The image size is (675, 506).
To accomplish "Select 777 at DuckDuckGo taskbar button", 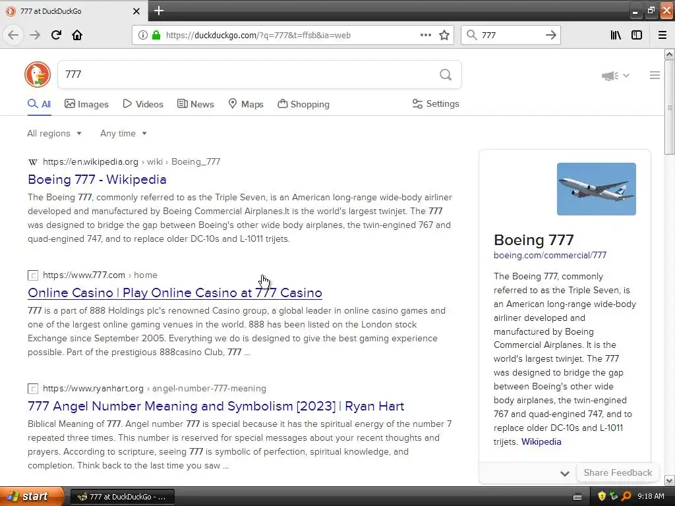I will (x=122, y=497).
